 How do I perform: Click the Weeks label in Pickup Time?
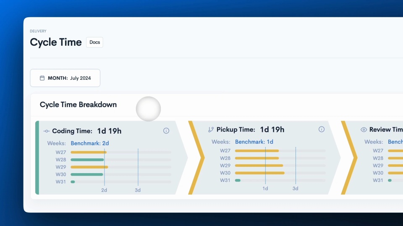pos(221,142)
